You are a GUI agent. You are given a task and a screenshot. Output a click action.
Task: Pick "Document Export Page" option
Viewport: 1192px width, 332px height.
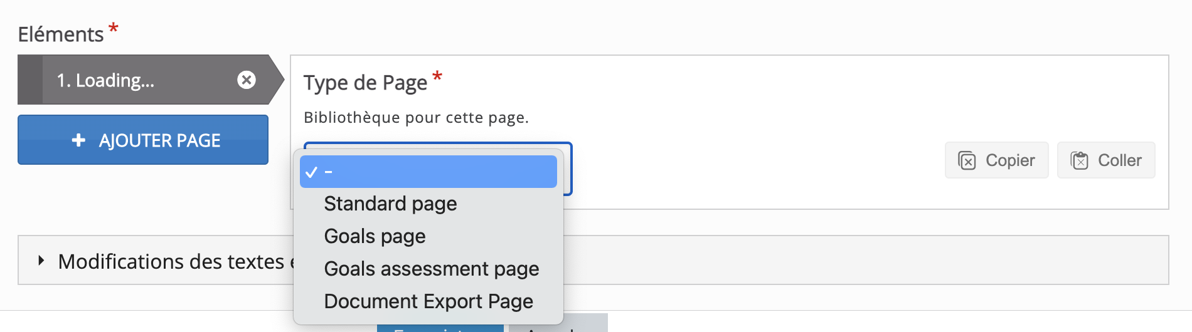[x=428, y=301]
